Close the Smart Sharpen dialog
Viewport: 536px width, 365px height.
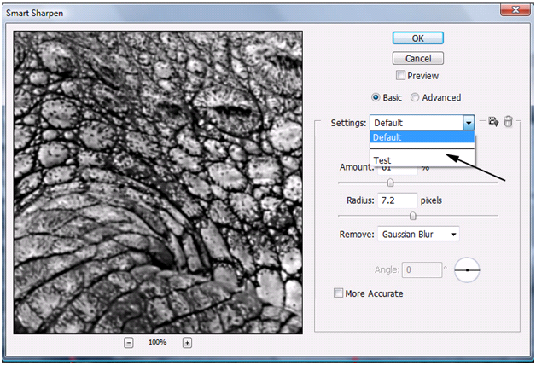pyautogui.click(x=516, y=10)
